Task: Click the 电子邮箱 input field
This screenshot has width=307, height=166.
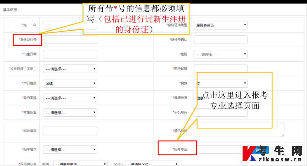Action: coord(221,68)
